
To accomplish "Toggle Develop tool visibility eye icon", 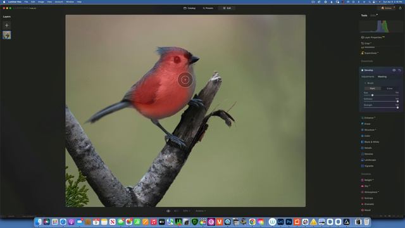I will pyautogui.click(x=394, y=70).
